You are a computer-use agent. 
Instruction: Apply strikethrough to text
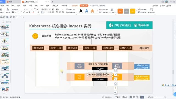click(x=21, y=12)
